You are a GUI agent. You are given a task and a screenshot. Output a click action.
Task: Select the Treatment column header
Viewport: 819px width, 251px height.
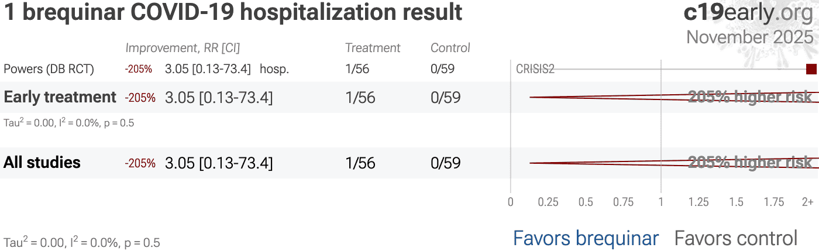373,48
